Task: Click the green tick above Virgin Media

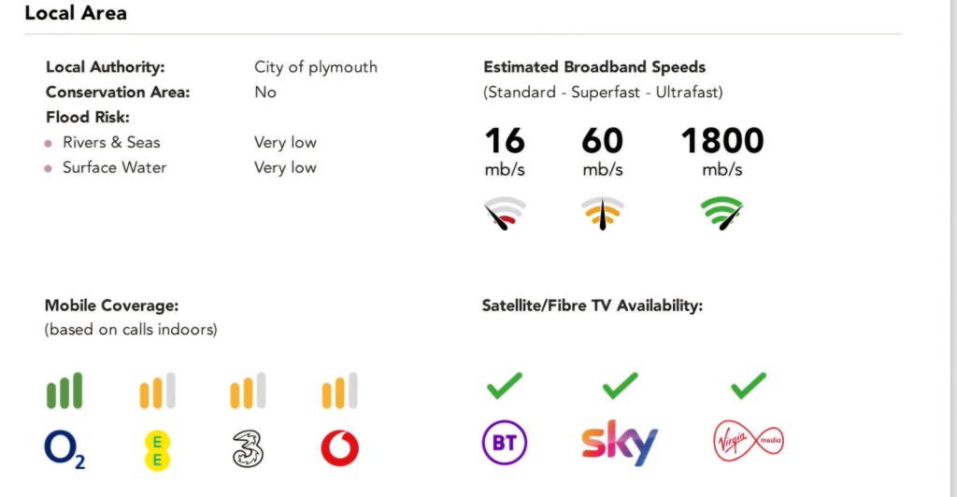Action: [749, 384]
